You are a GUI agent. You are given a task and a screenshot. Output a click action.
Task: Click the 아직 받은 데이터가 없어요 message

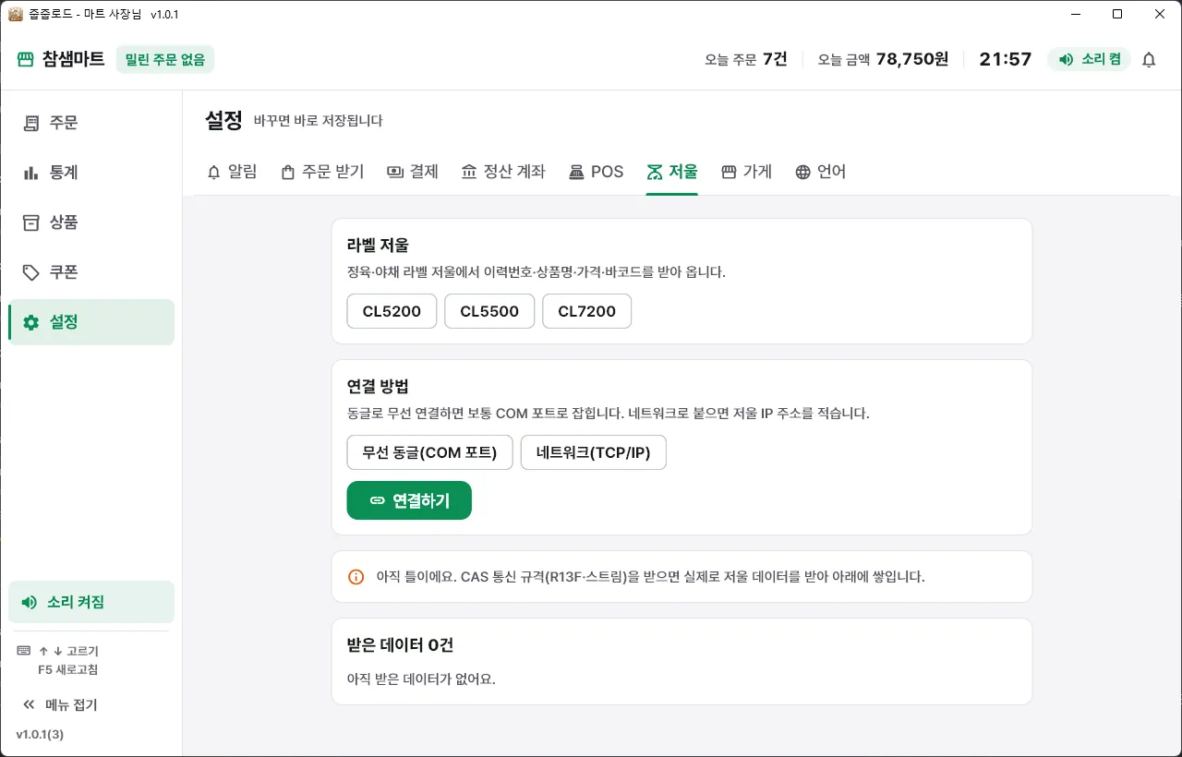421,679
